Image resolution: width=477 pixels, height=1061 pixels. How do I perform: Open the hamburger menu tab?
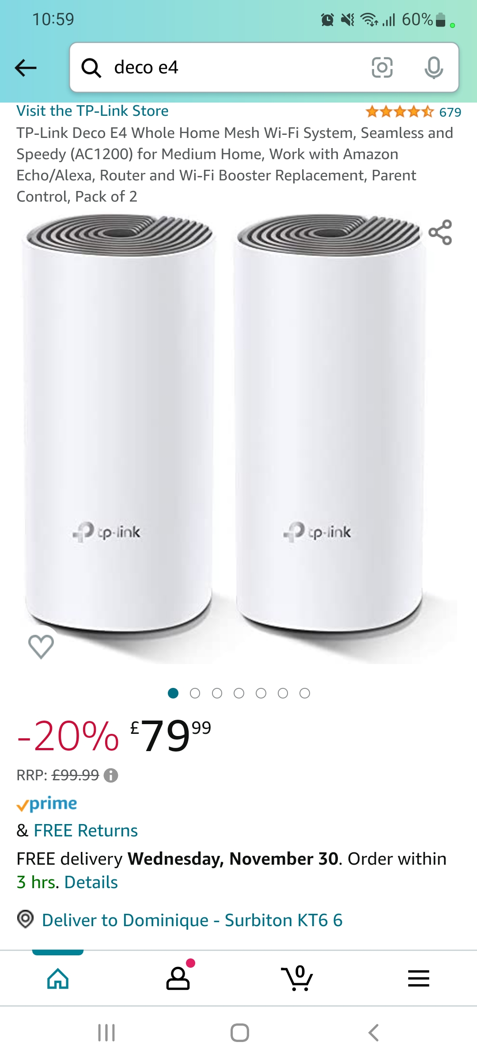(x=419, y=978)
